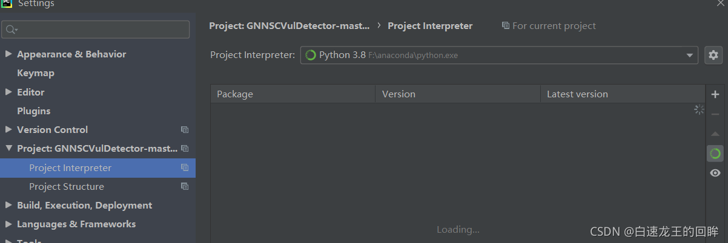This screenshot has height=243, width=728.
Task: Expand the Appearance & Behavior section
Action: [x=8, y=54]
